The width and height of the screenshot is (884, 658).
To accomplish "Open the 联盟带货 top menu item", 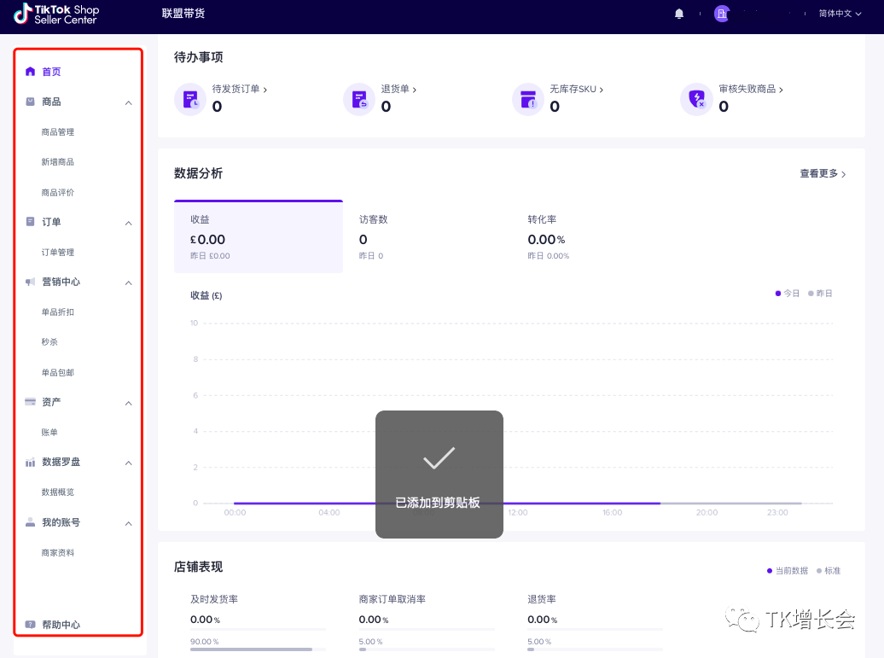I will 182,14.
